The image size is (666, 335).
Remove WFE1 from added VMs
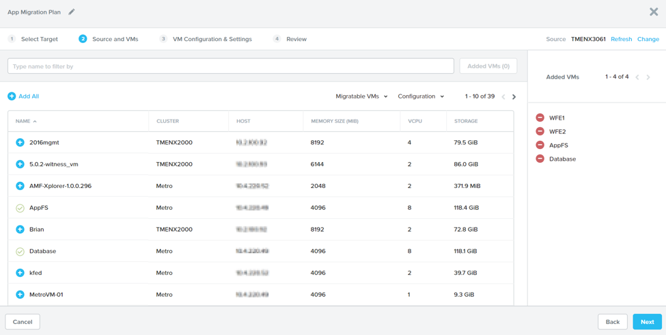(540, 118)
